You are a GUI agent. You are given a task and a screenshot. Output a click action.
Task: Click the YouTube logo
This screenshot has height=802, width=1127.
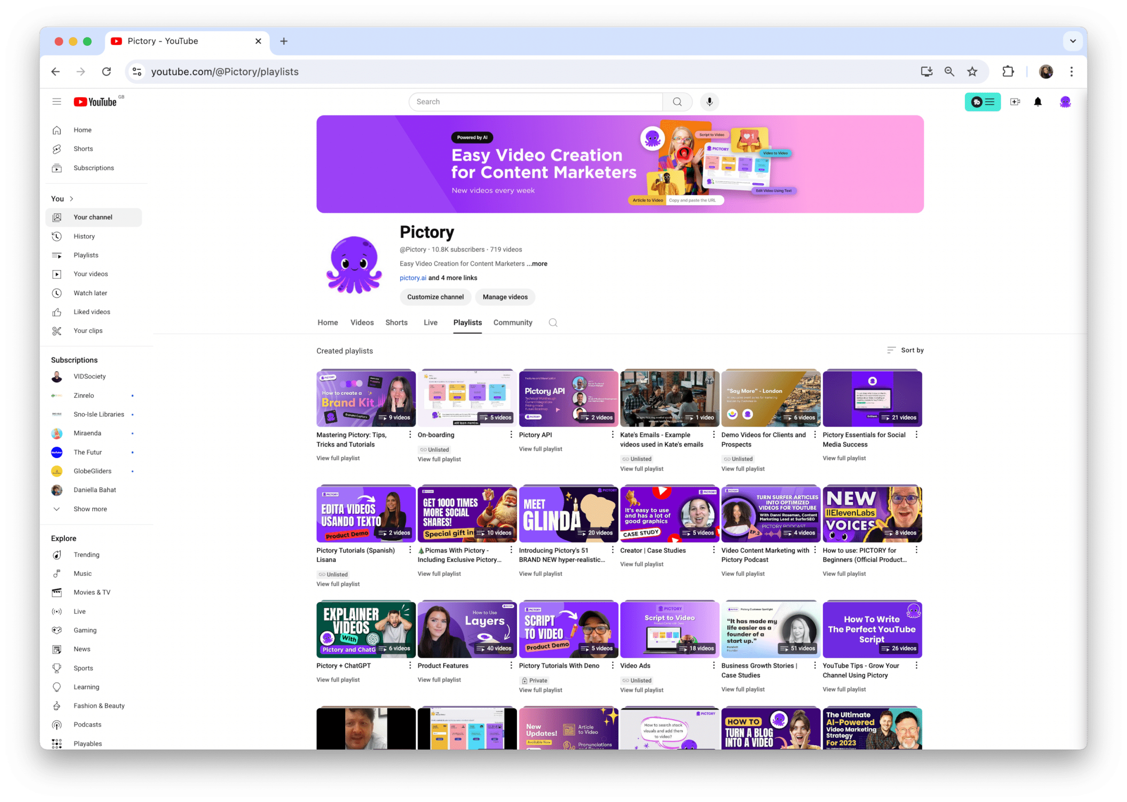[x=96, y=102]
